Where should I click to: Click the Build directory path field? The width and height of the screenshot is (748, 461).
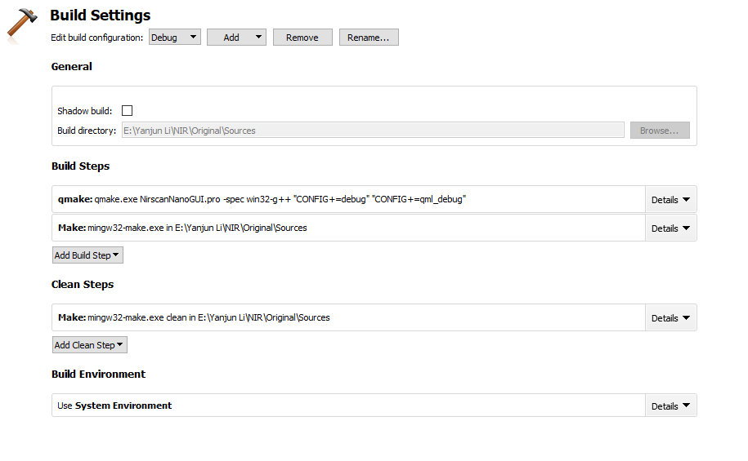(x=373, y=131)
